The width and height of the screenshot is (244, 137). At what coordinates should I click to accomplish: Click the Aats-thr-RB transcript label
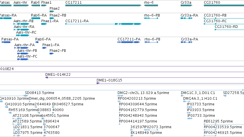tap(24, 21)
